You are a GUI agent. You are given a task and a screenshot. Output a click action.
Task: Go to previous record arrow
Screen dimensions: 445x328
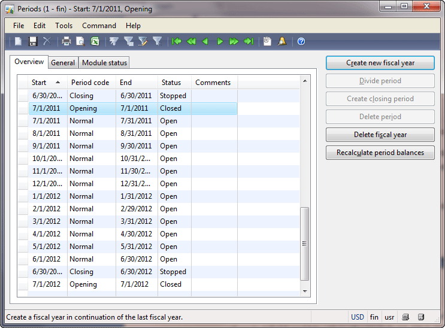click(x=205, y=41)
